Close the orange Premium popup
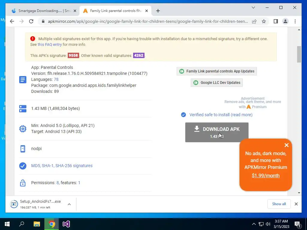 pos(286,145)
